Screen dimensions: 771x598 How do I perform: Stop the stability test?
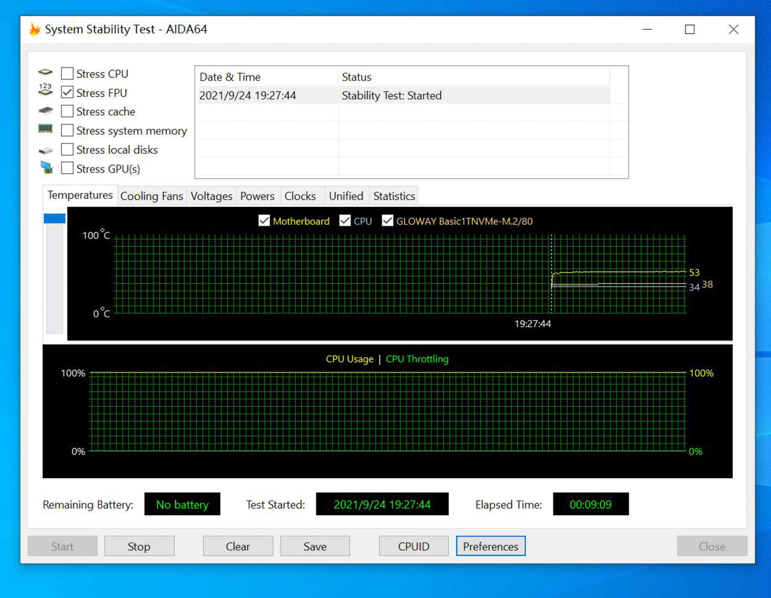click(139, 546)
